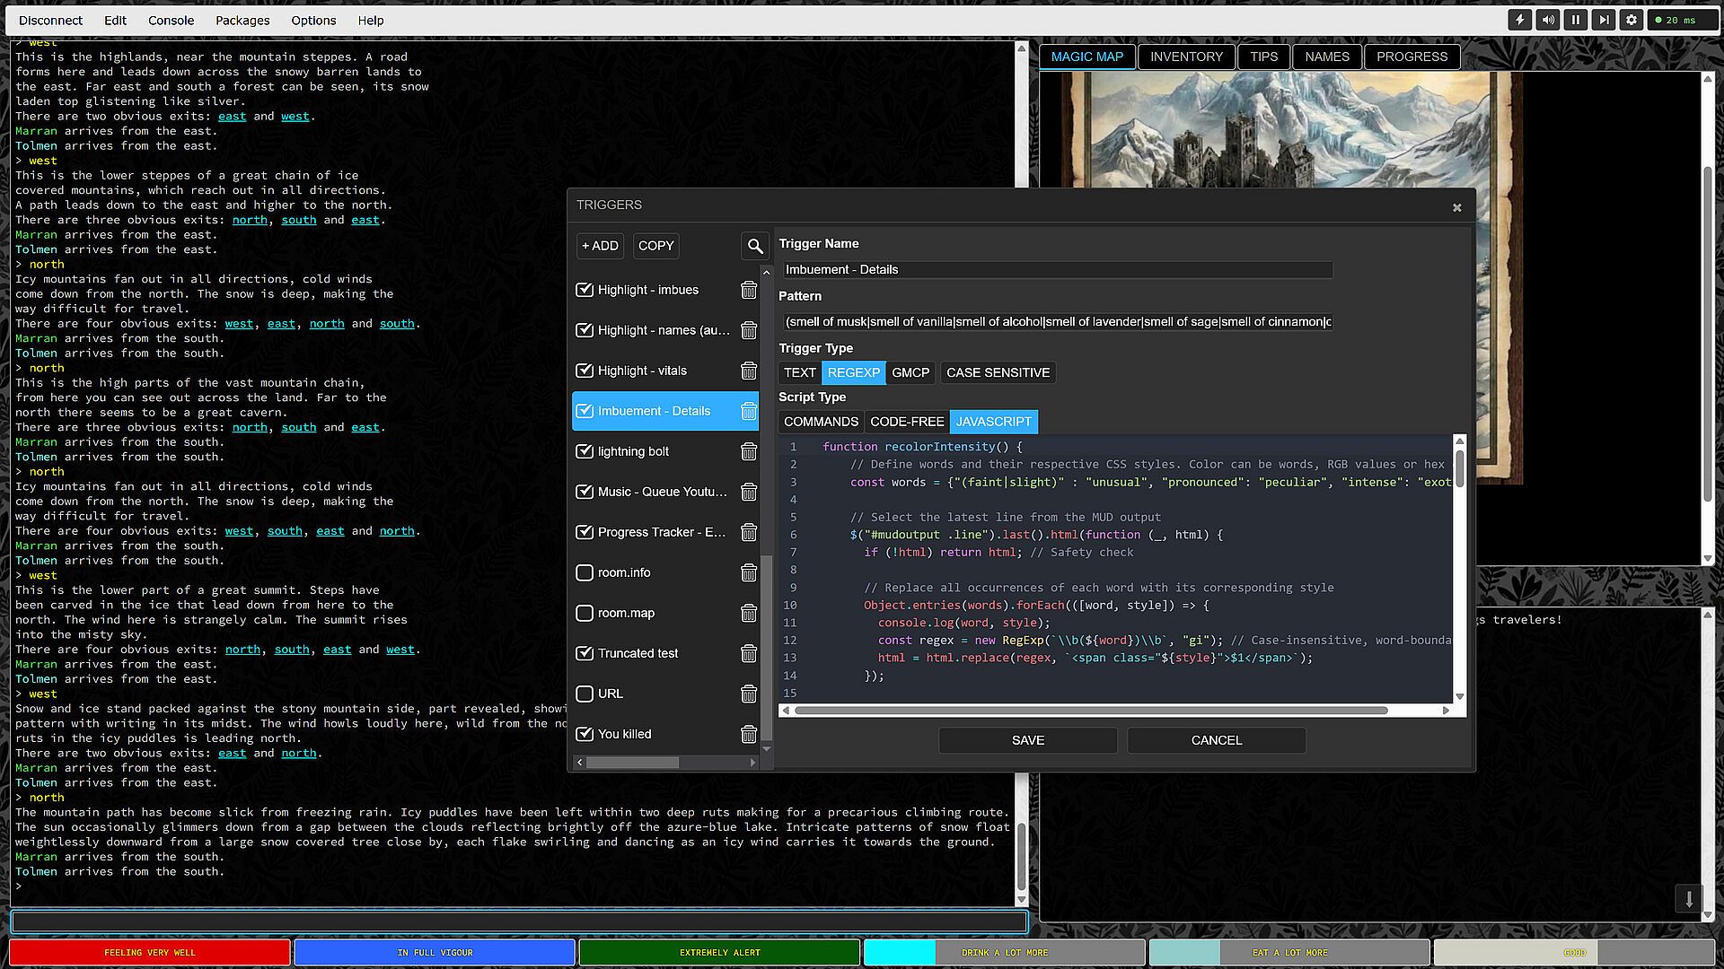Click the 20 ms latency indicator
This screenshot has width=1724, height=969.
coord(1682,20)
